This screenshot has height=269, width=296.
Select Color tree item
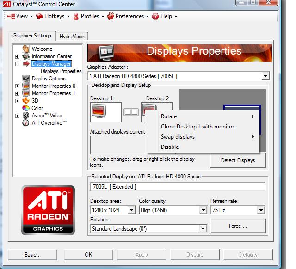pos(37,108)
